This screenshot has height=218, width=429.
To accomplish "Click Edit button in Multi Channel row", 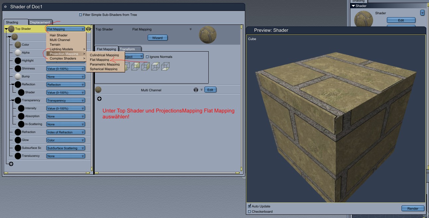I will pos(210,90).
